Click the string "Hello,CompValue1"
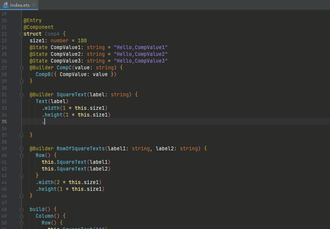This screenshot has height=229, width=330. click(140, 47)
